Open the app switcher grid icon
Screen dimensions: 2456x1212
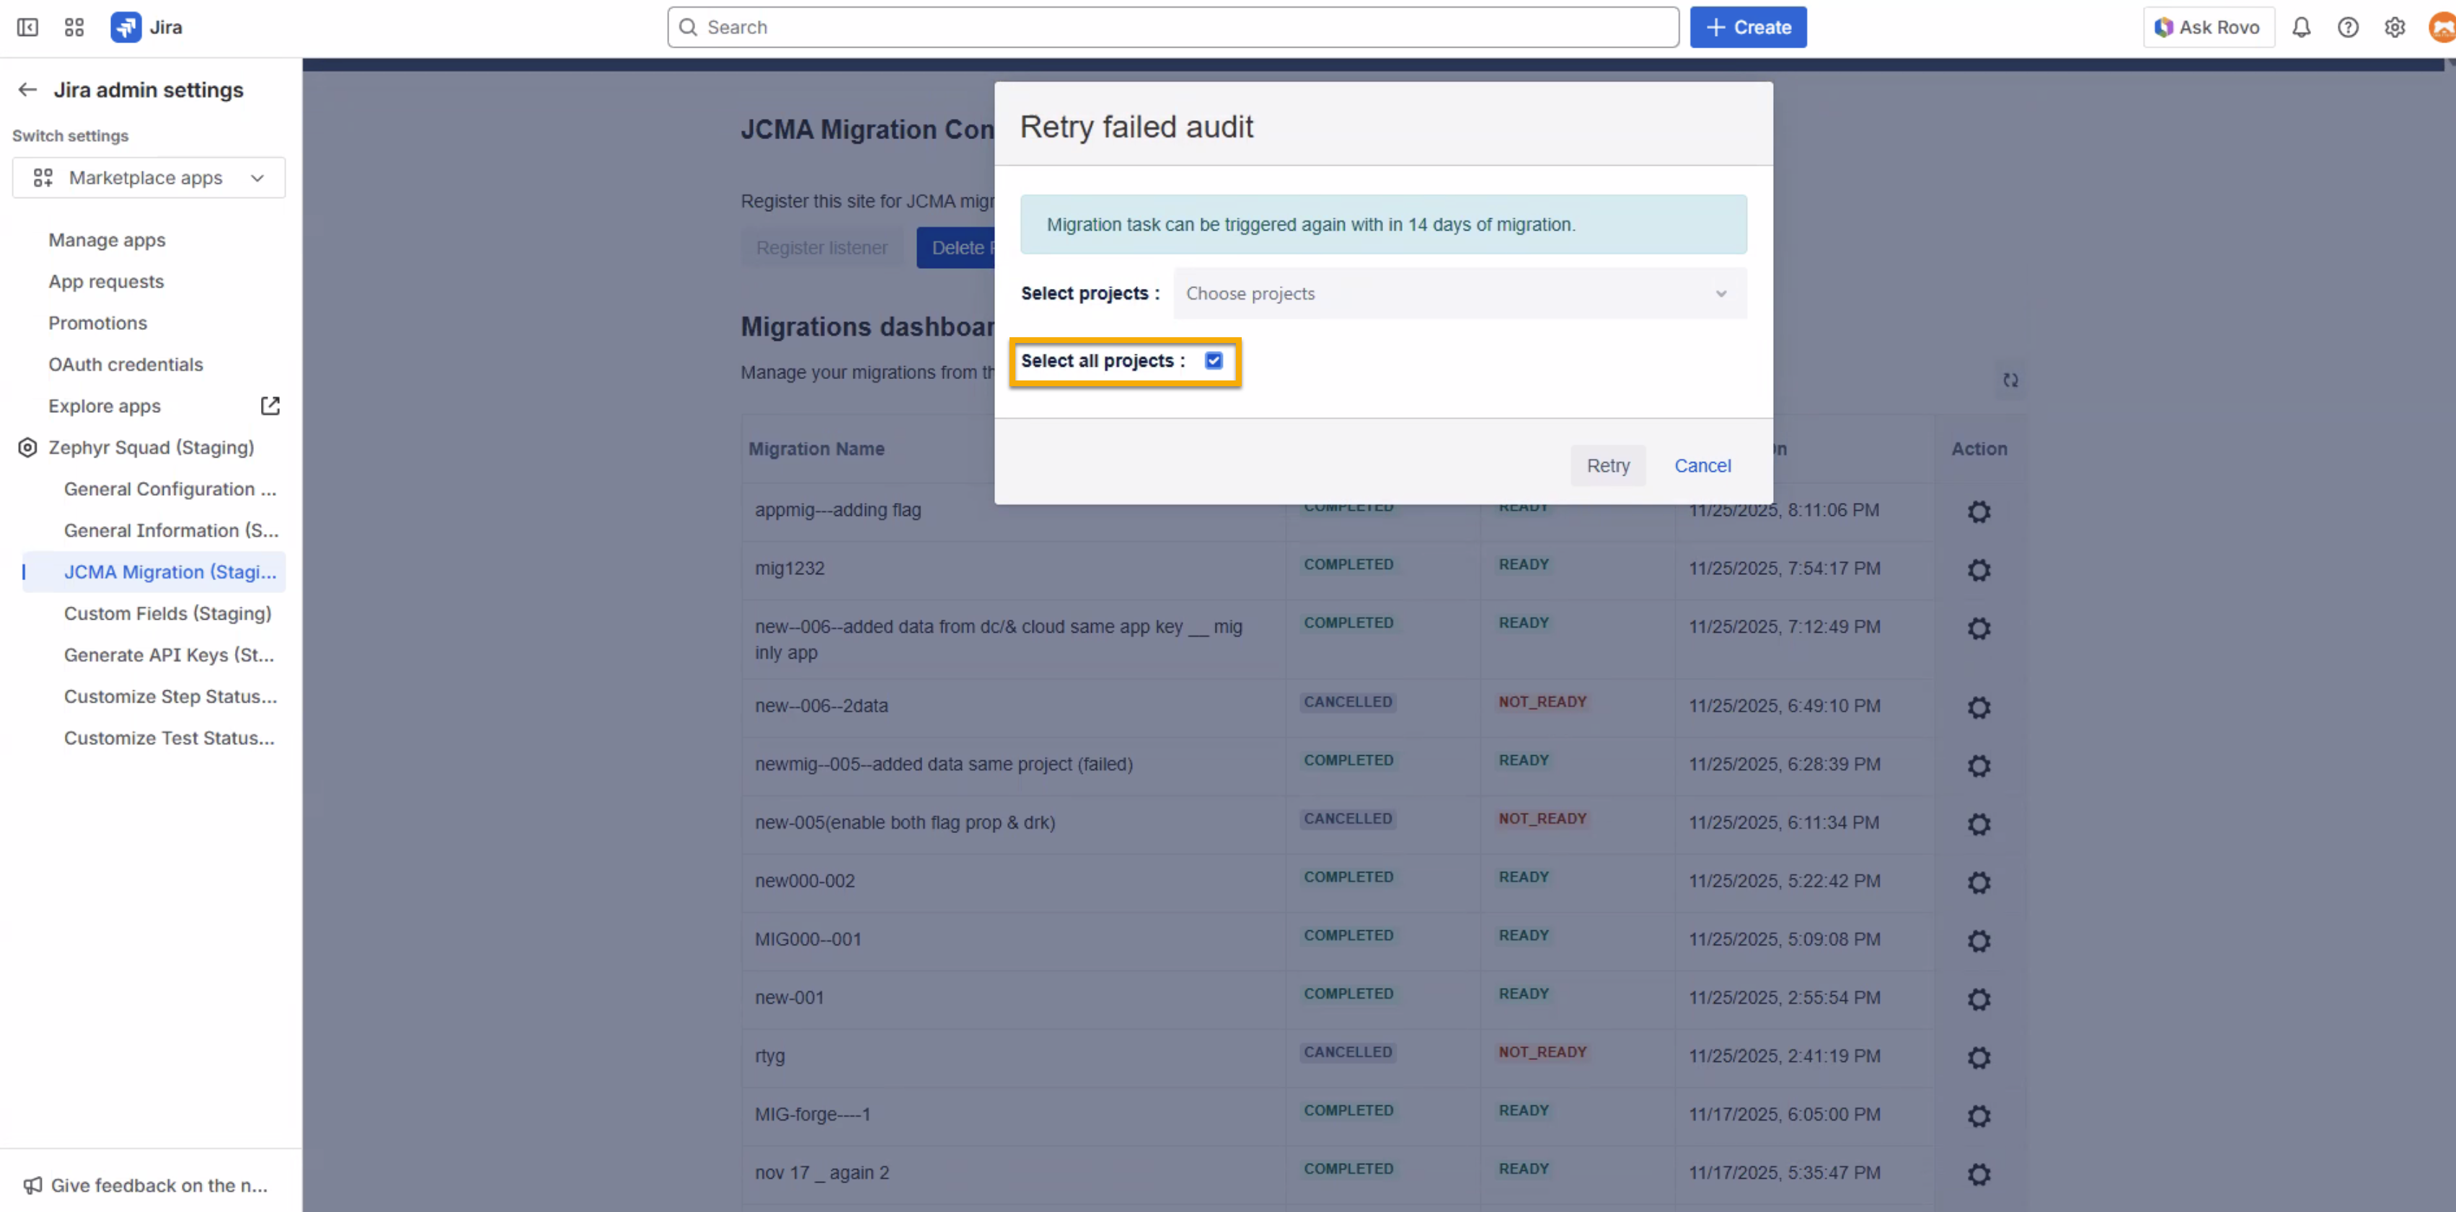tap(74, 27)
